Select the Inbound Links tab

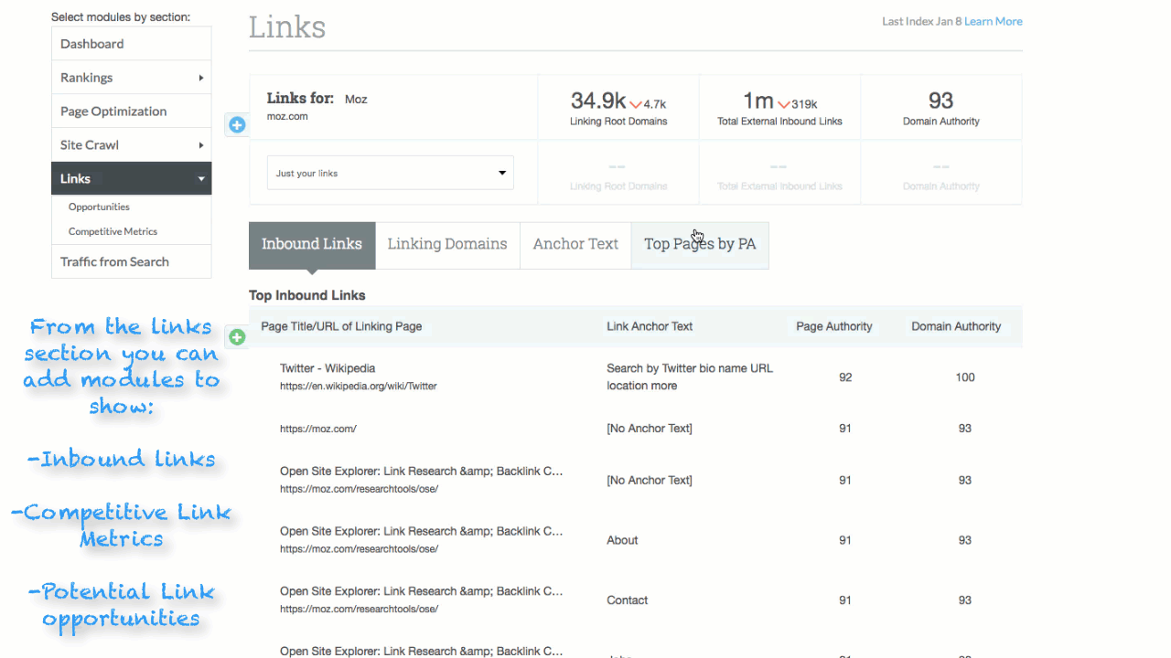pyautogui.click(x=312, y=244)
